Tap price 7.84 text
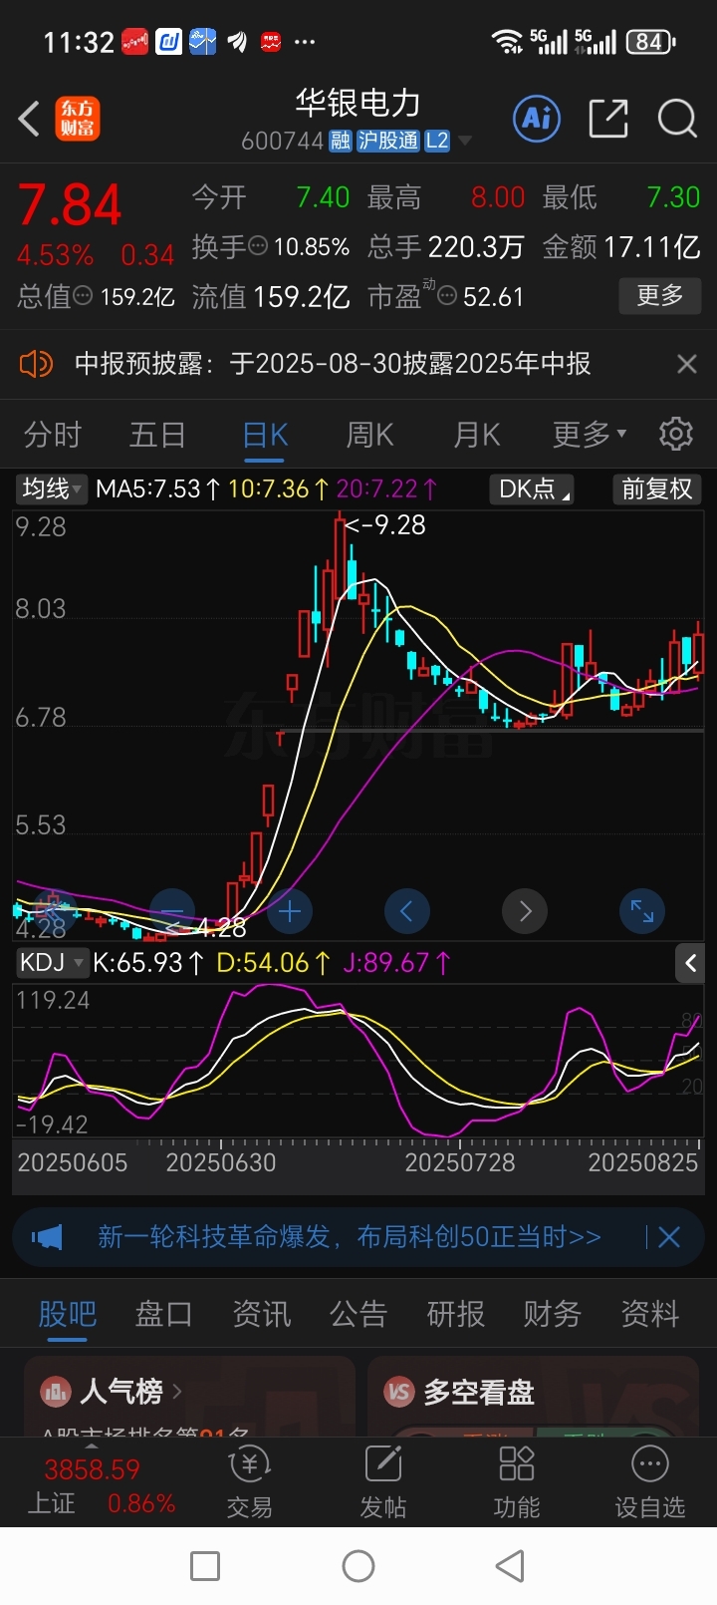 click(x=70, y=205)
